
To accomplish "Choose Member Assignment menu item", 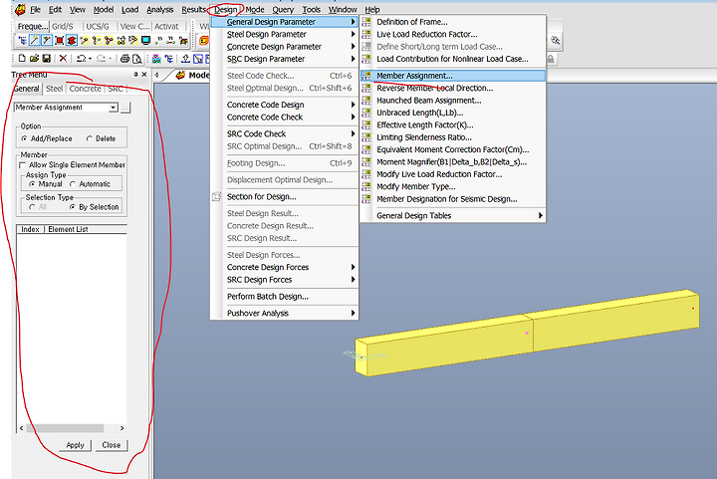I will tap(453, 76).
